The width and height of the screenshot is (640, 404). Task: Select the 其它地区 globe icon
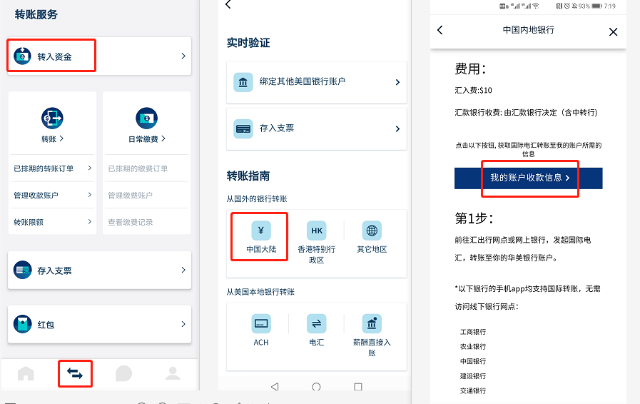[x=372, y=231]
